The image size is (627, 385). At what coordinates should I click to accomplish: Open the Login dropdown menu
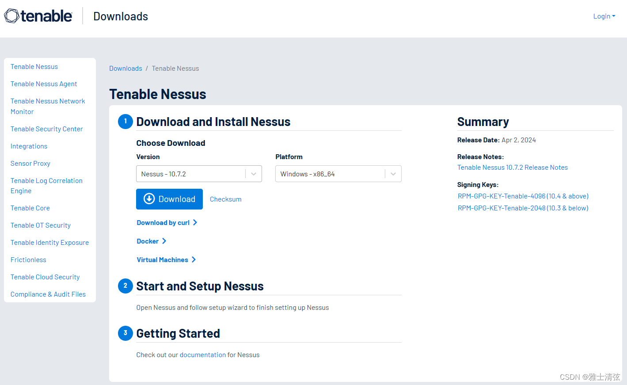tap(604, 16)
